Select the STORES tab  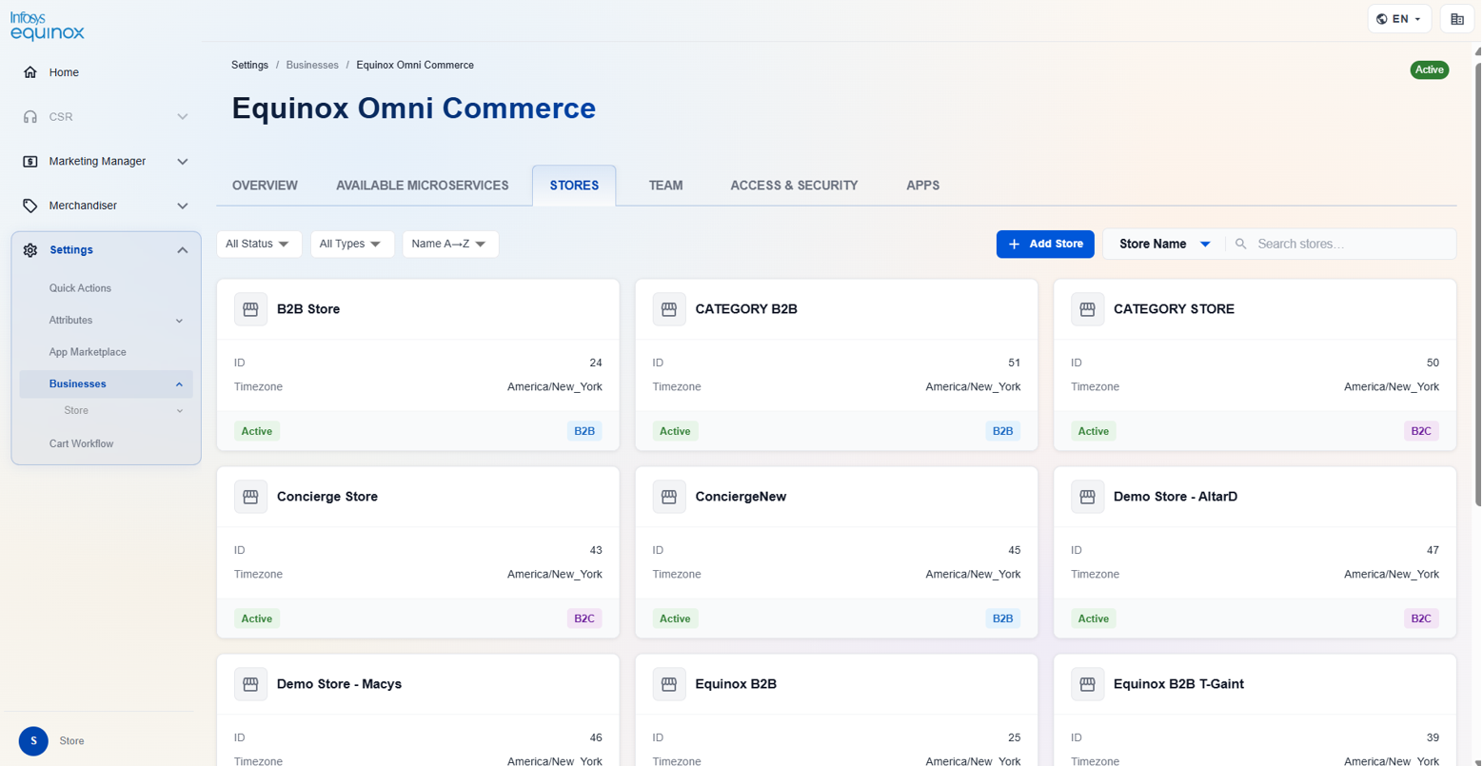(574, 186)
